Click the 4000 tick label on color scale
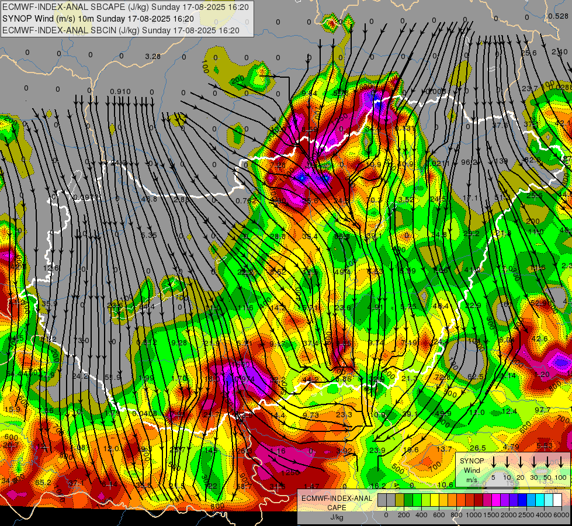The height and width of the screenshot is (526, 572). (545, 515)
